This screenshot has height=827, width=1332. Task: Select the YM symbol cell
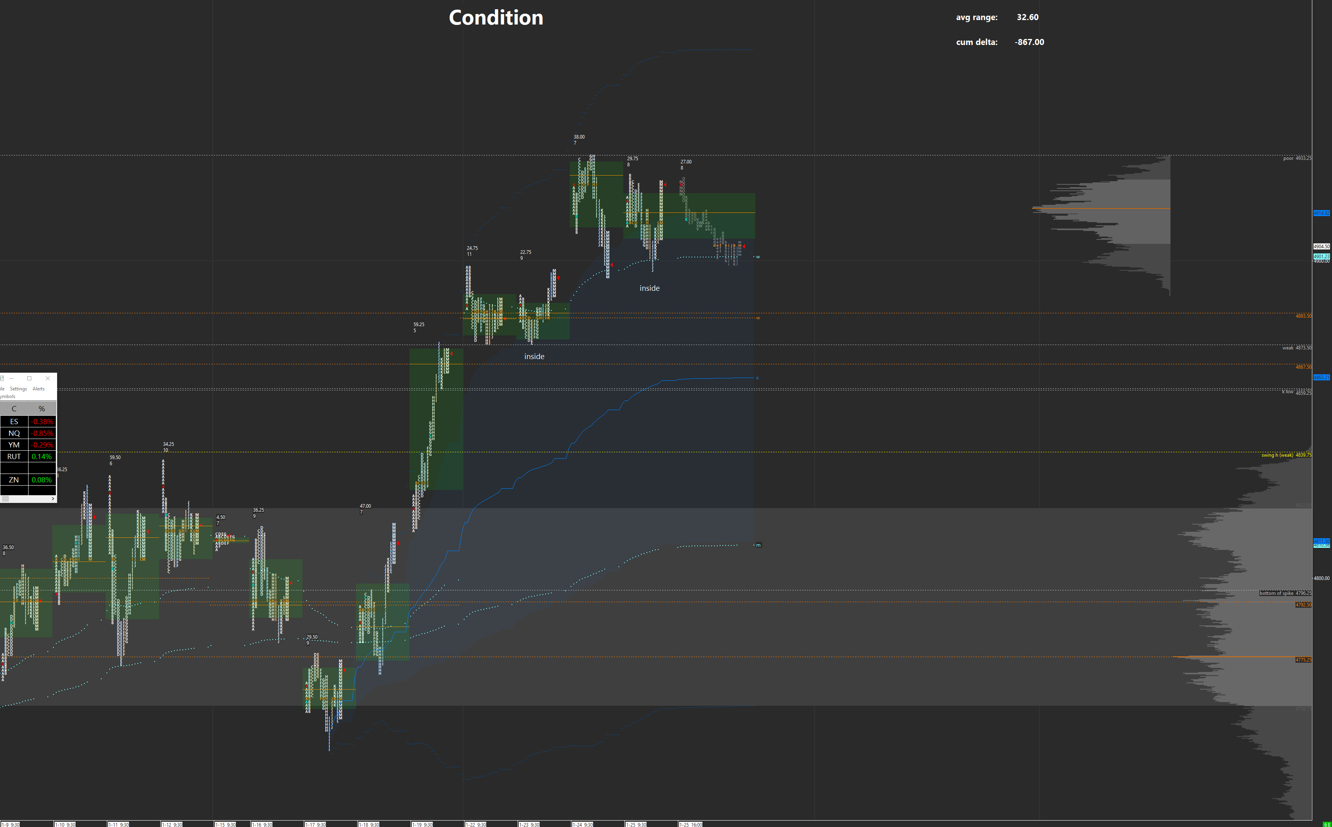tap(14, 445)
